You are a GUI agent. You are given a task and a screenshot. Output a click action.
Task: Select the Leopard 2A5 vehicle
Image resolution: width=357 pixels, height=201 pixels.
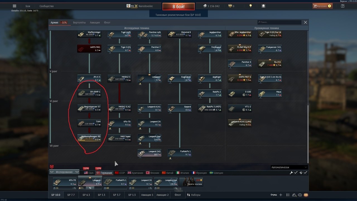(x=149, y=153)
